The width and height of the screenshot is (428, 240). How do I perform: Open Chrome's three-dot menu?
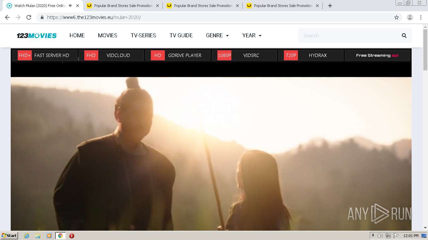(x=421, y=17)
